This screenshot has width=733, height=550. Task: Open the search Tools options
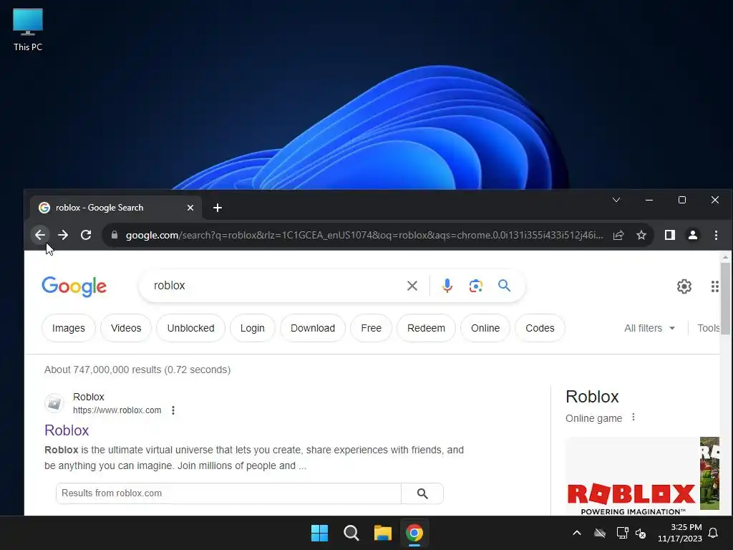coord(708,328)
